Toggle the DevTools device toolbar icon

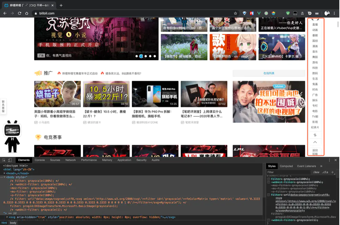click(x=10, y=160)
